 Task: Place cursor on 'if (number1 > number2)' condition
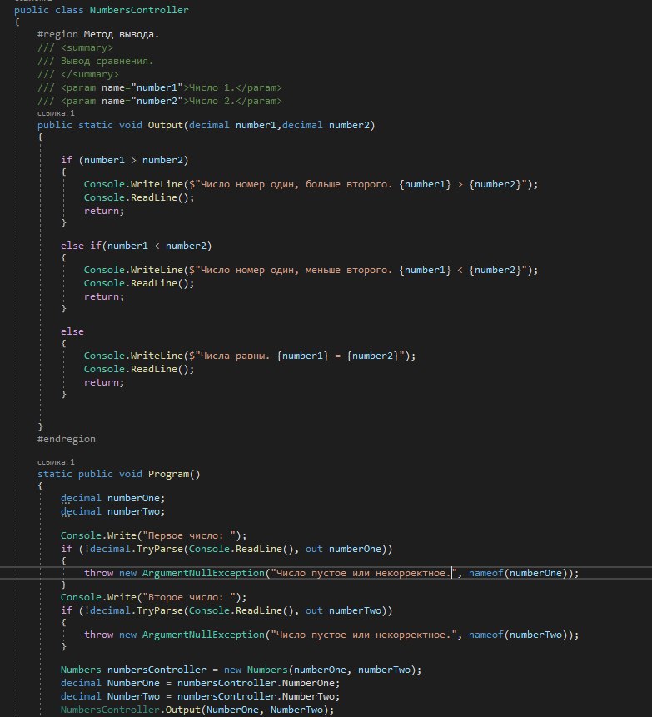coord(124,160)
